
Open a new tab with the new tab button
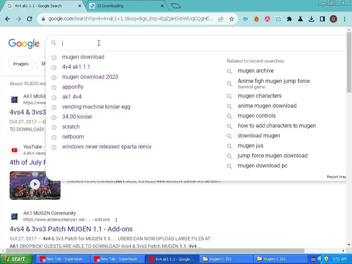pyautogui.click(x=176, y=6)
